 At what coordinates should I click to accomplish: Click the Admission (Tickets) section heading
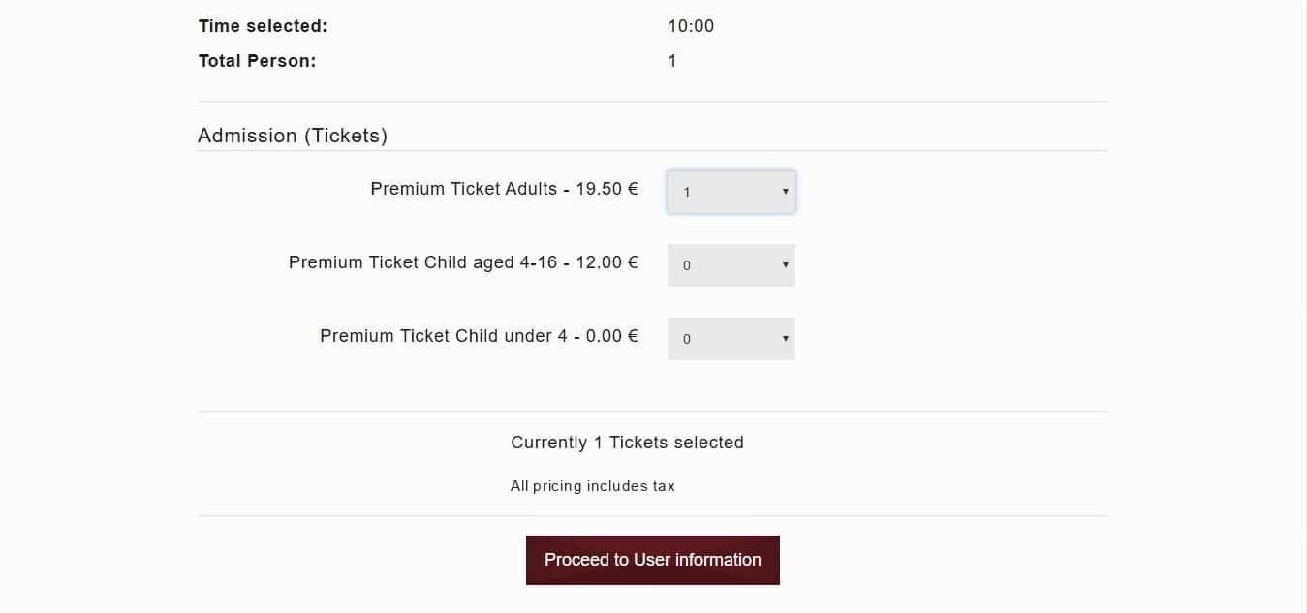coord(293,136)
